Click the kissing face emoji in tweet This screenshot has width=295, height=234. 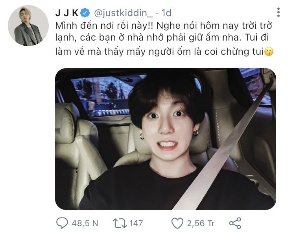point(269,52)
